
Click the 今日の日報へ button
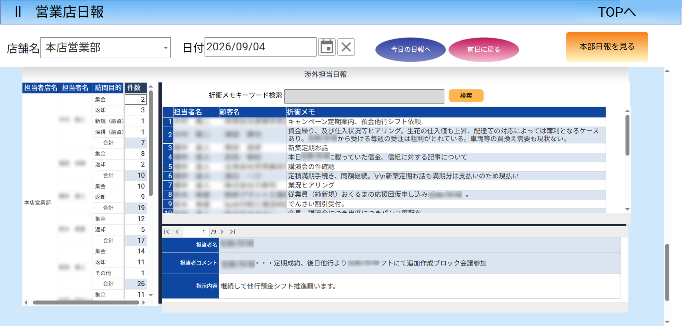click(411, 50)
